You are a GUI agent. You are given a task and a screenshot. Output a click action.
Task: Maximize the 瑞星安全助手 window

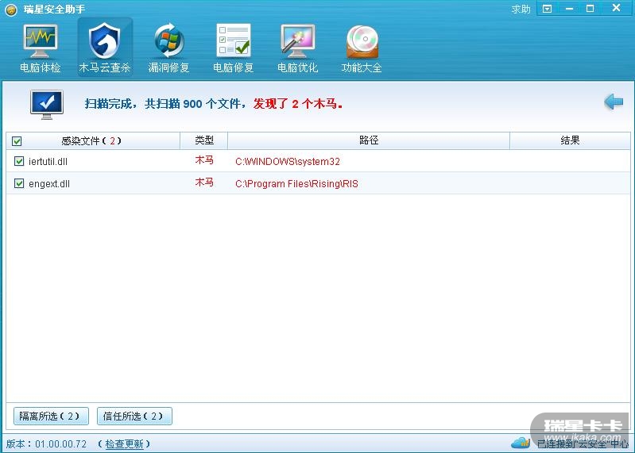(590, 9)
